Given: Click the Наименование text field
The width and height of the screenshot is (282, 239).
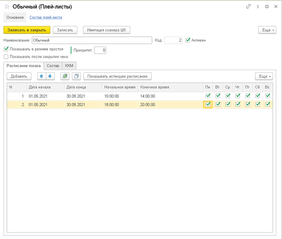Looking at the screenshot, I should tap(91, 40).
